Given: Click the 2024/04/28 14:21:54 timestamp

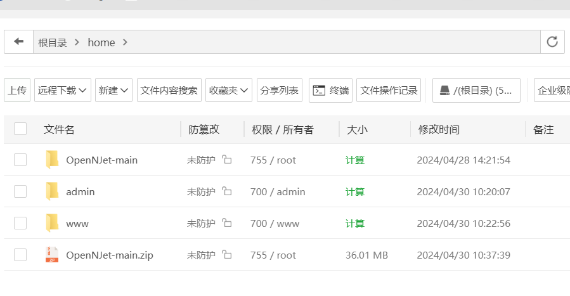Looking at the screenshot, I should pyautogui.click(x=463, y=160).
